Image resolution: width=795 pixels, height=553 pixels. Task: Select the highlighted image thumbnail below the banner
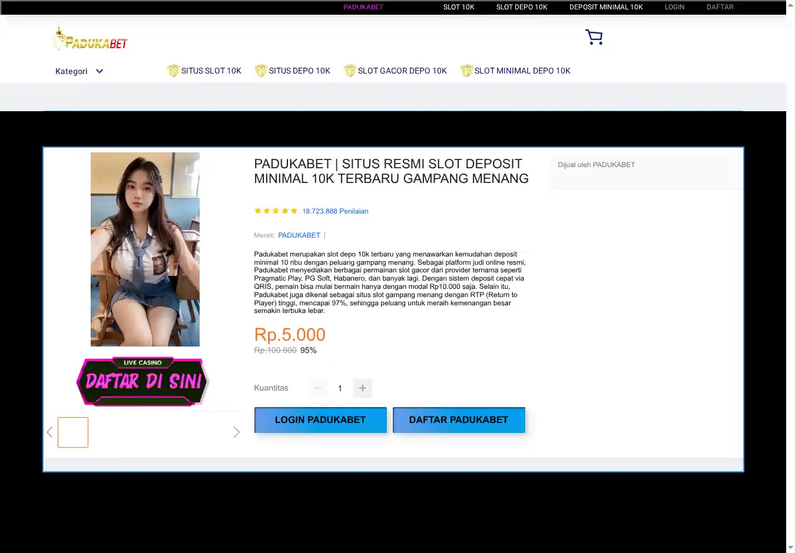coord(73,432)
